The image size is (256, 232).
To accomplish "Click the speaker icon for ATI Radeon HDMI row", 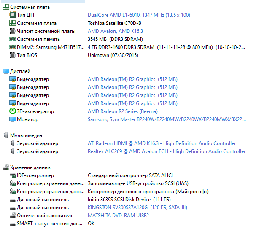I will click(12, 143).
